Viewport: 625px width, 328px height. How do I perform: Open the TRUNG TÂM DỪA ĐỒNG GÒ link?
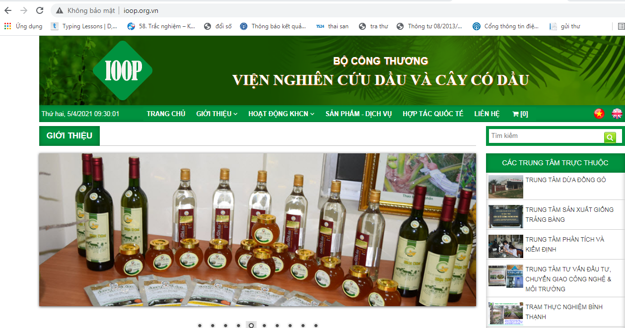(x=565, y=180)
